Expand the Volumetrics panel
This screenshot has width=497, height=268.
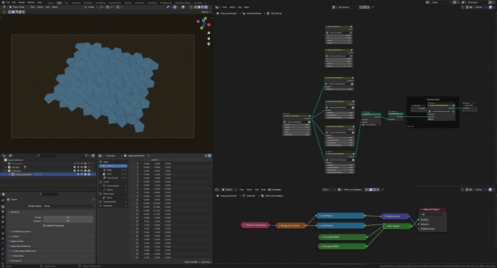click(15, 261)
